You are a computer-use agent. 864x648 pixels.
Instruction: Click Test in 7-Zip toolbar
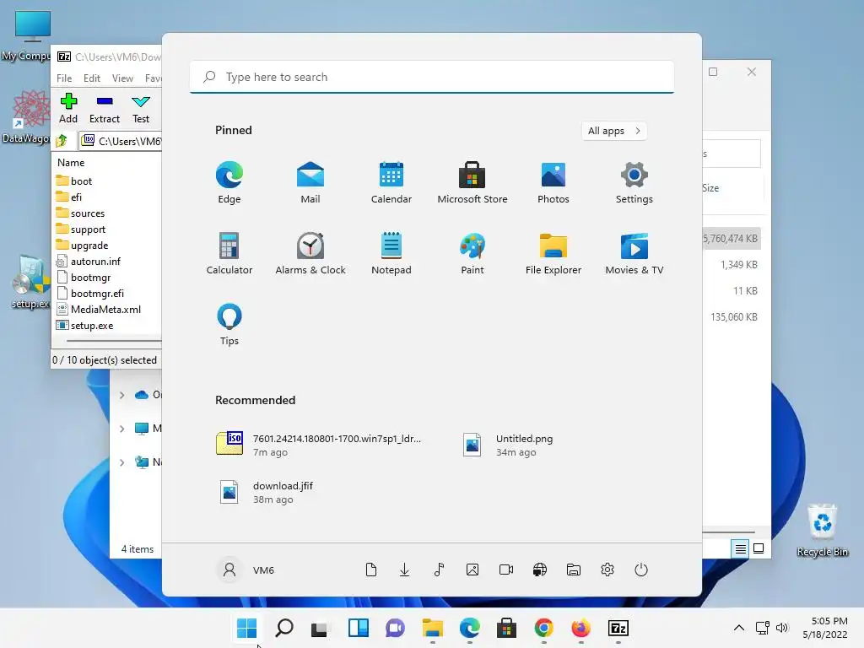141,108
